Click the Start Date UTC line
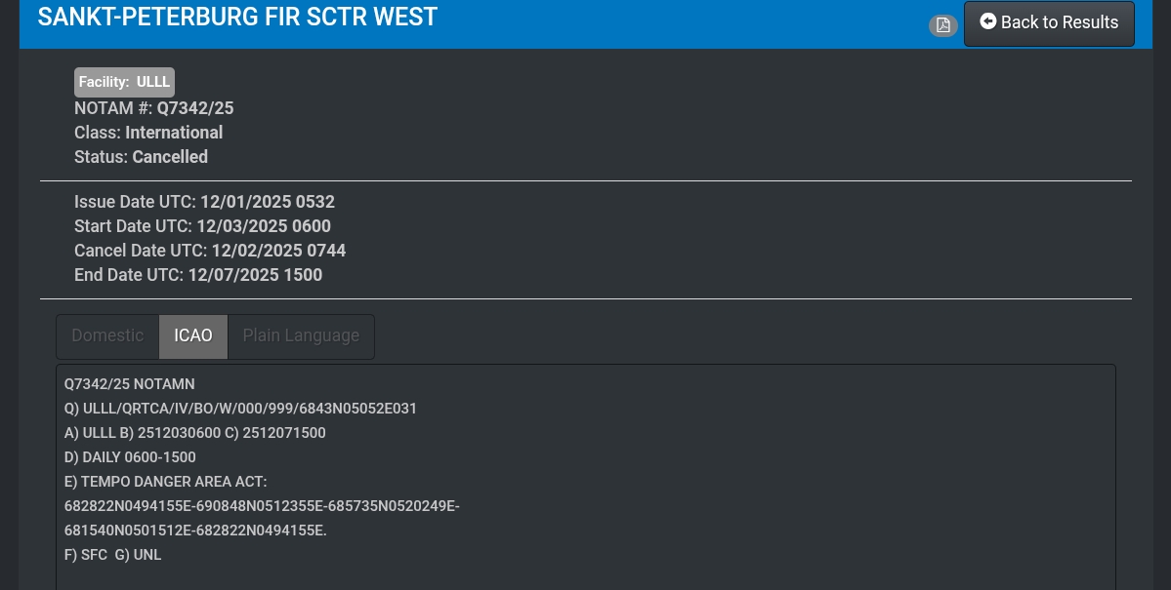This screenshot has height=590, width=1171. pyautogui.click(x=202, y=227)
